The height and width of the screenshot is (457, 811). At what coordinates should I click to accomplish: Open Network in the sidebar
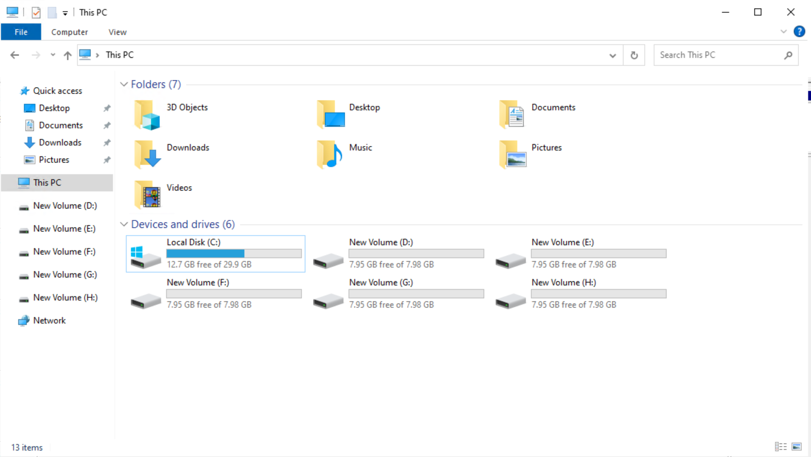click(50, 320)
